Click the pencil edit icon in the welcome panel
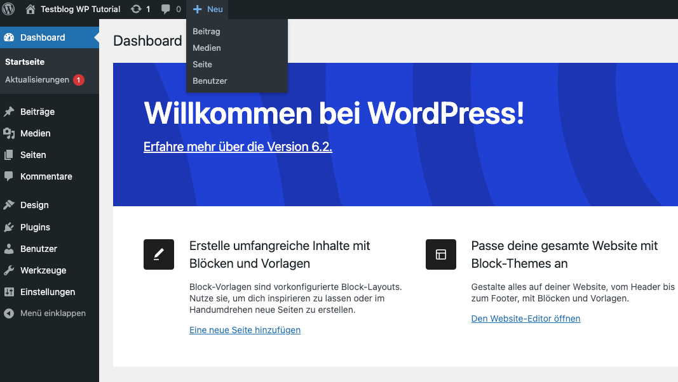Image resolution: width=678 pixels, height=382 pixels. (x=159, y=254)
